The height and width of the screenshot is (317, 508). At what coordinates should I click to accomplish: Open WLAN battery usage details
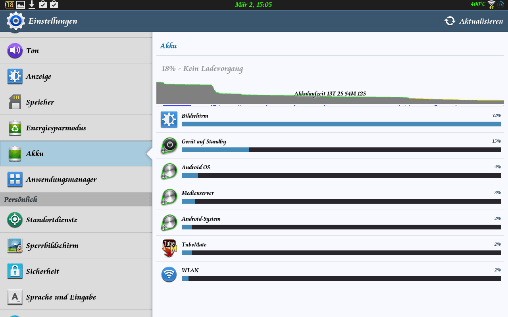pos(330,274)
